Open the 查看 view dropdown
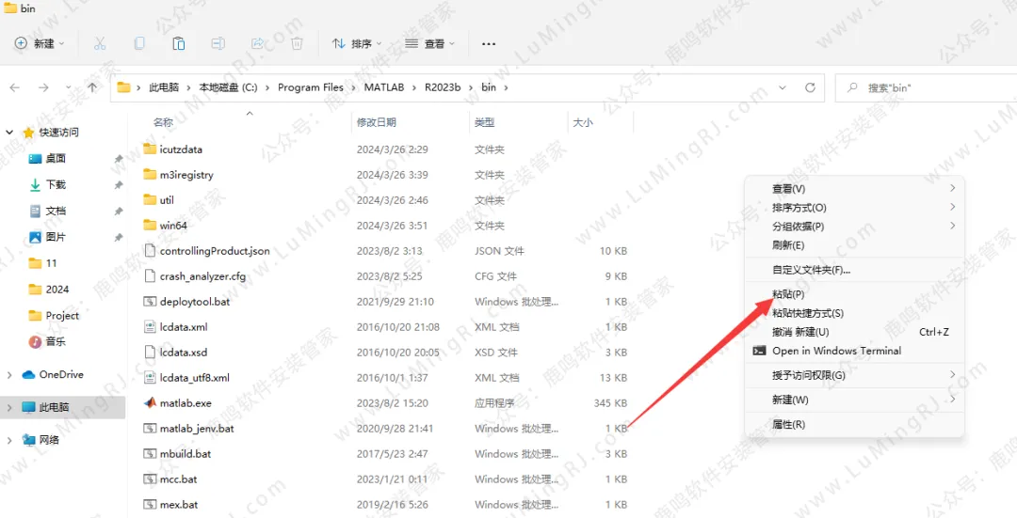Image resolution: width=1017 pixels, height=518 pixels. [x=429, y=43]
